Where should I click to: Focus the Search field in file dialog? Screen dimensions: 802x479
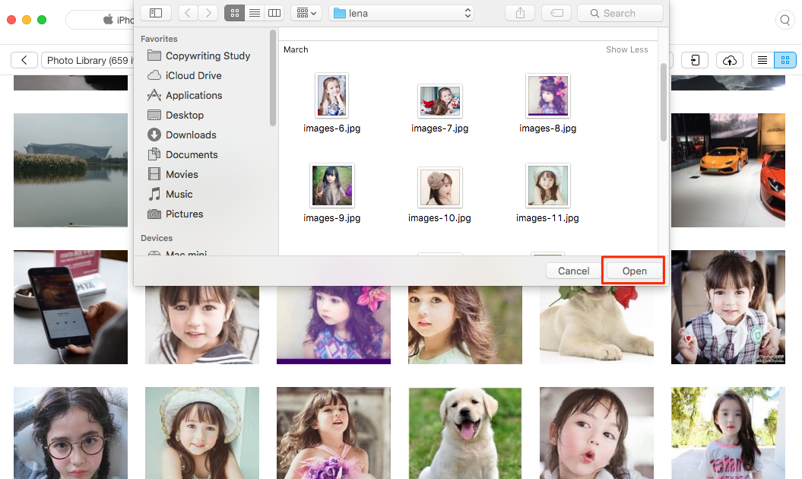620,13
